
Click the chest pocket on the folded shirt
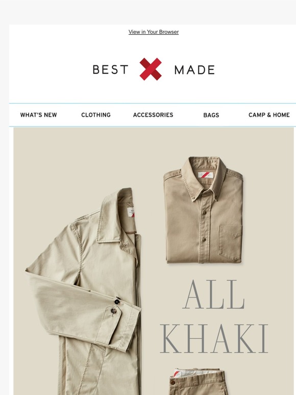click(x=230, y=243)
